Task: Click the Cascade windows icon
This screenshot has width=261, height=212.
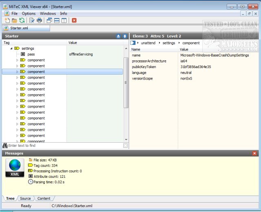Action: point(50,20)
